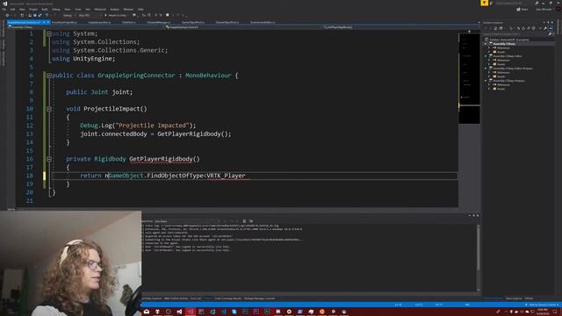Open the View menu
Screen dimensions: 562x316
pyautogui.click(x=22, y=10)
